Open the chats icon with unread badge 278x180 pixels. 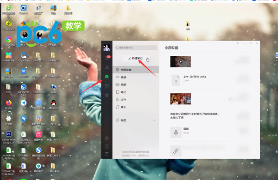107,58
